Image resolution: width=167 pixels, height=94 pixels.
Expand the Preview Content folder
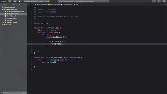(x=4, y=22)
